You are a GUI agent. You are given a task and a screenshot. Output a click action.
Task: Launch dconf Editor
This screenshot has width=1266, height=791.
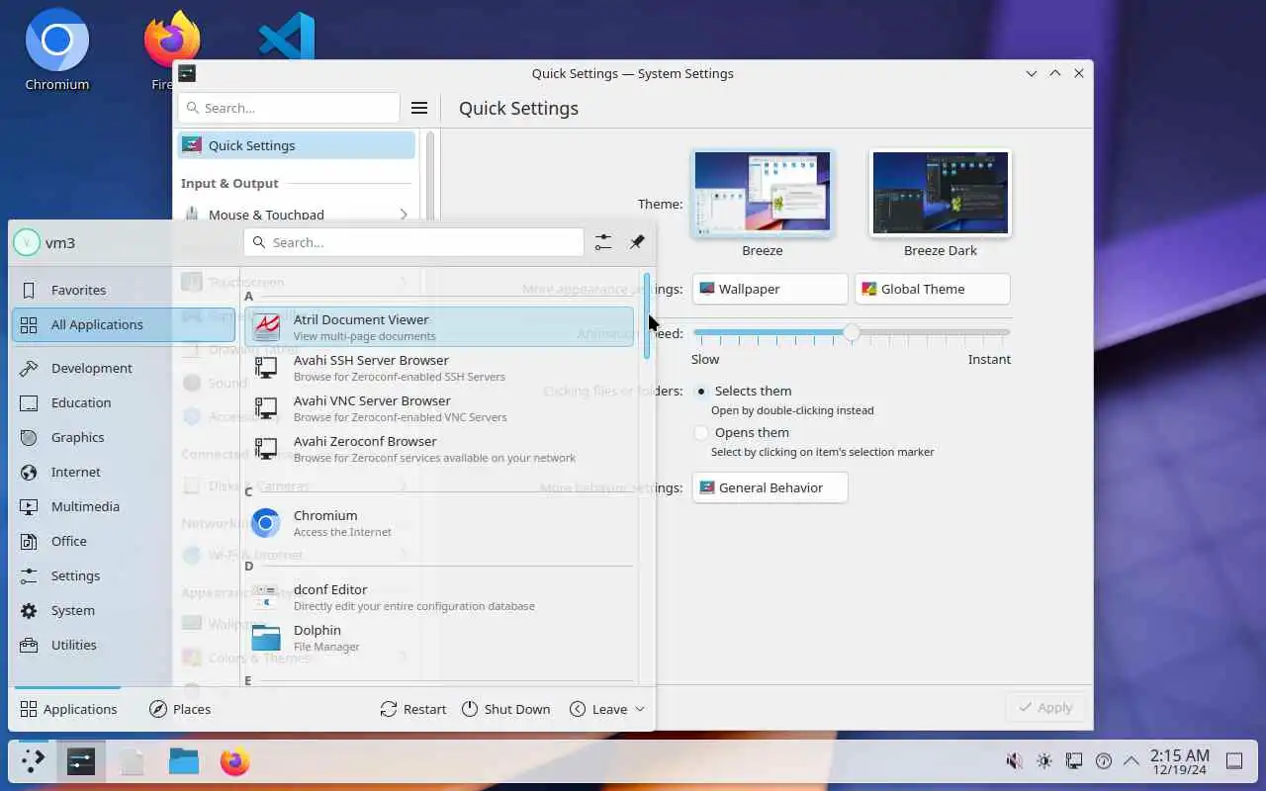coord(439,597)
